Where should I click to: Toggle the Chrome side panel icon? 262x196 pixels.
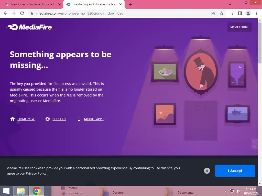click(240, 13)
